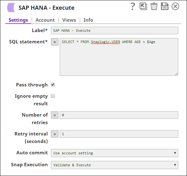The width and height of the screenshot is (187, 176).
Task: Click the Auto commit label
Action: click(32, 153)
